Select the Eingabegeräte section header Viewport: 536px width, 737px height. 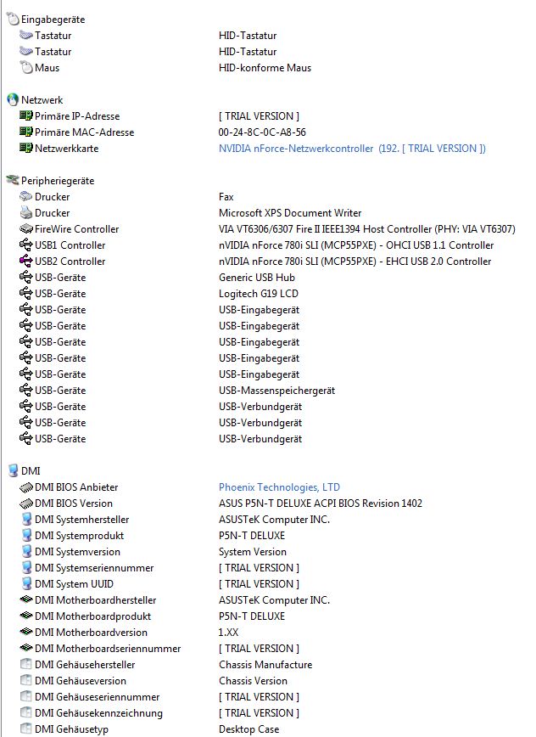tap(53, 20)
